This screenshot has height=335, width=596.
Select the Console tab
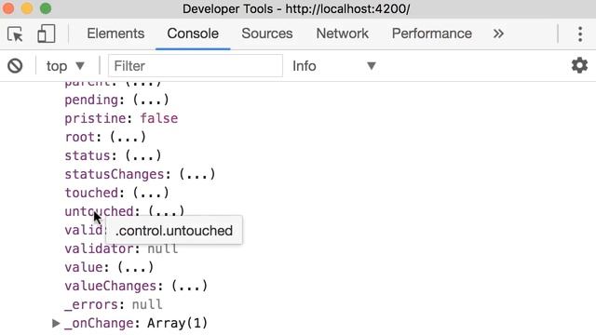pyautogui.click(x=193, y=33)
